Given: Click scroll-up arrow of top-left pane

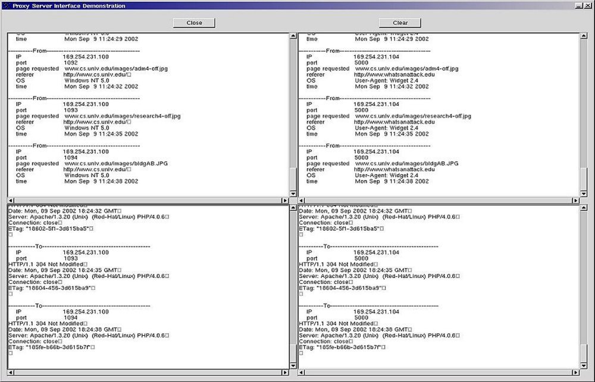Looking at the screenshot, I should [x=292, y=36].
